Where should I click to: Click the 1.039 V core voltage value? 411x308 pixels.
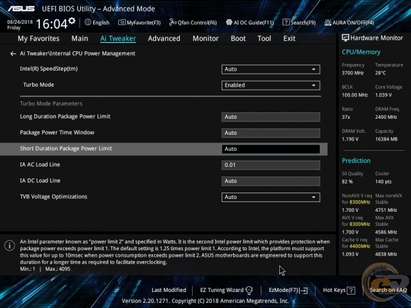click(383, 95)
